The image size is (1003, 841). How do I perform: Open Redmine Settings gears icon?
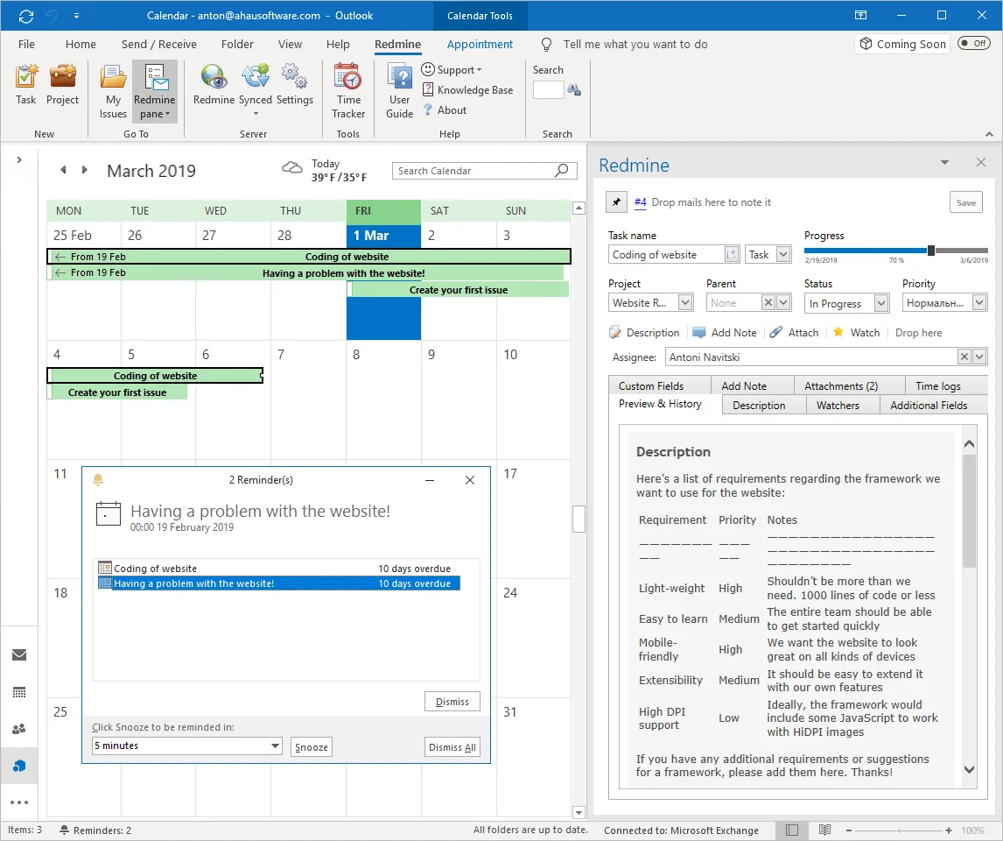pos(294,85)
